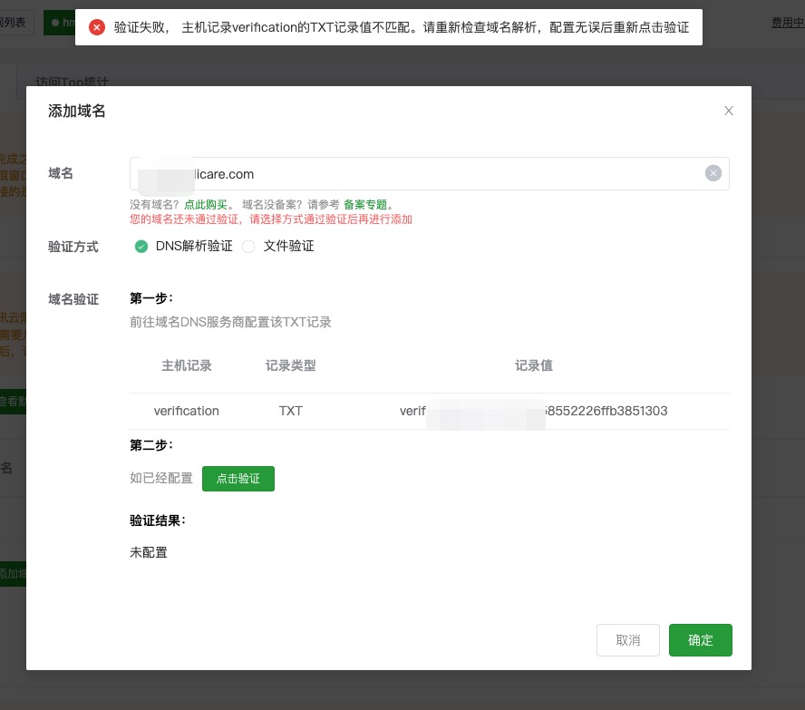Click the TXT record value text
The image size is (805, 710).
click(x=533, y=411)
